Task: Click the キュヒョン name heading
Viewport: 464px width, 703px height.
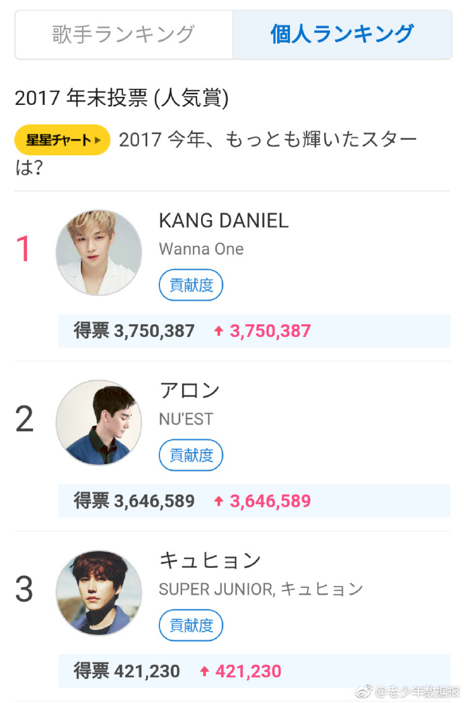Action: [209, 561]
